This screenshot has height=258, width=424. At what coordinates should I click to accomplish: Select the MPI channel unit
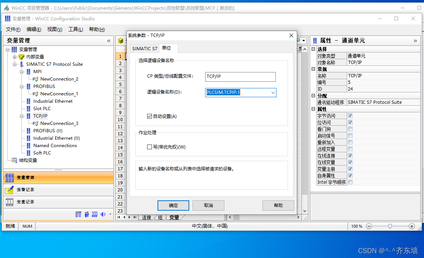37,71
